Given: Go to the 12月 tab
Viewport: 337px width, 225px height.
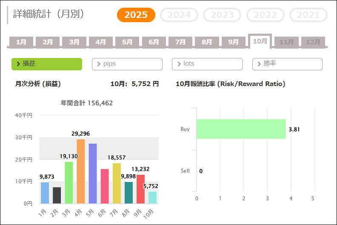Looking at the screenshot, I should point(313,42).
